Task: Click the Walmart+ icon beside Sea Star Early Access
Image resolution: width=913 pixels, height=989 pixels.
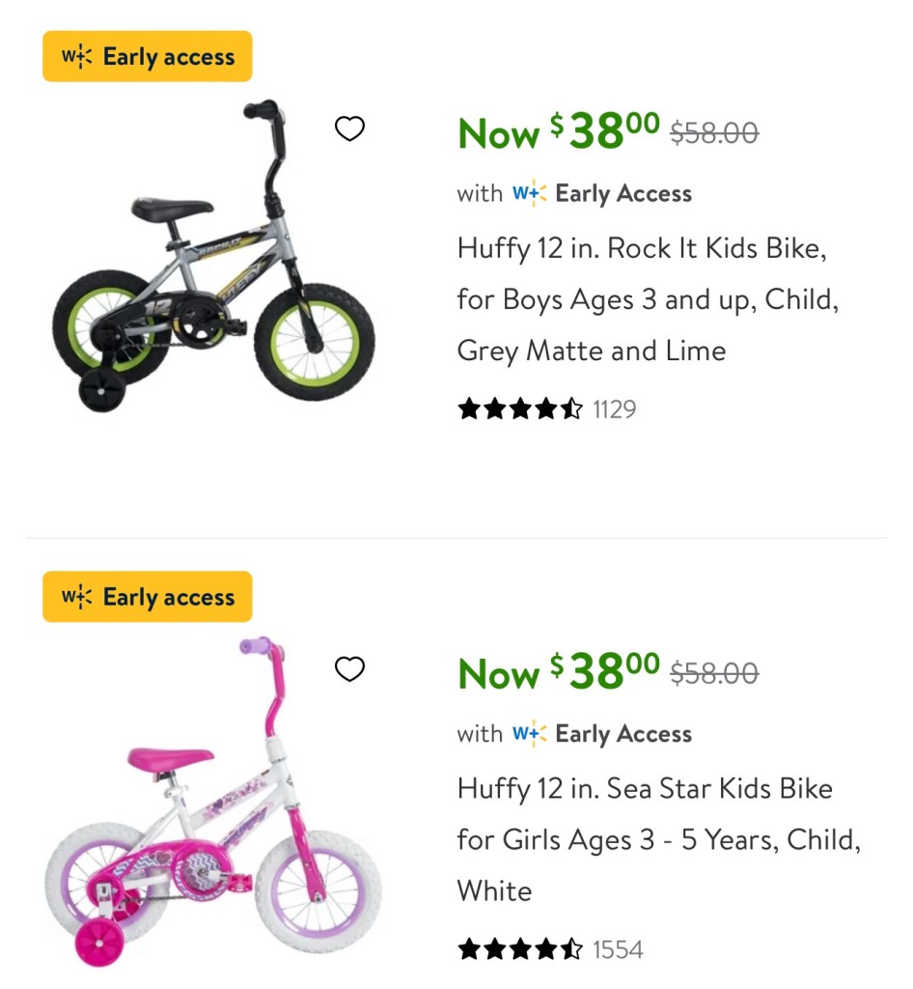Action: [529, 733]
